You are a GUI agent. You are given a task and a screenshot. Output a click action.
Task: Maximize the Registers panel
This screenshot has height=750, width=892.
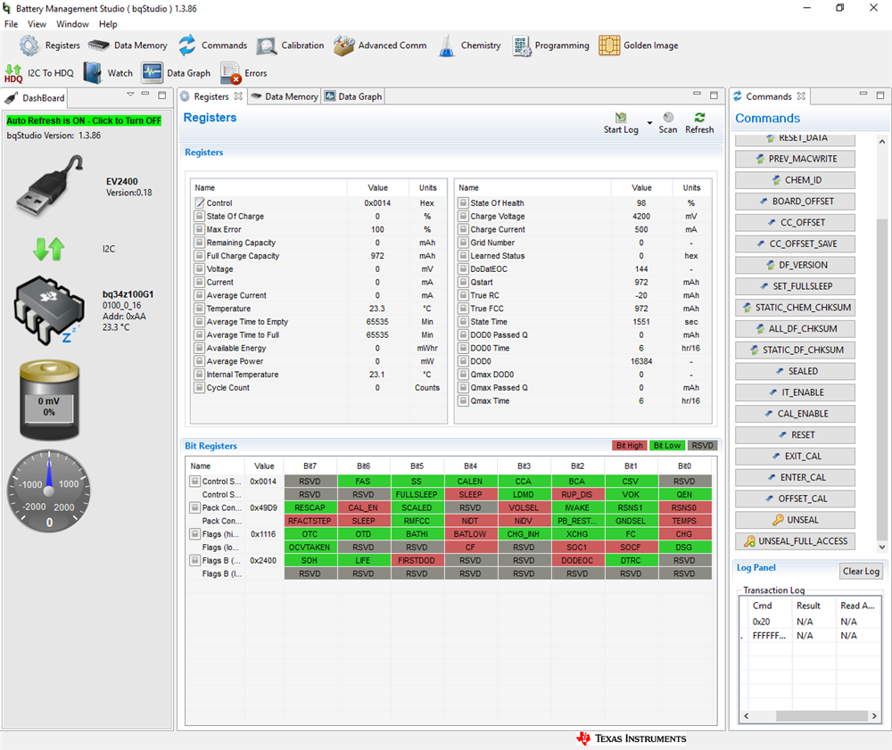[x=714, y=95]
